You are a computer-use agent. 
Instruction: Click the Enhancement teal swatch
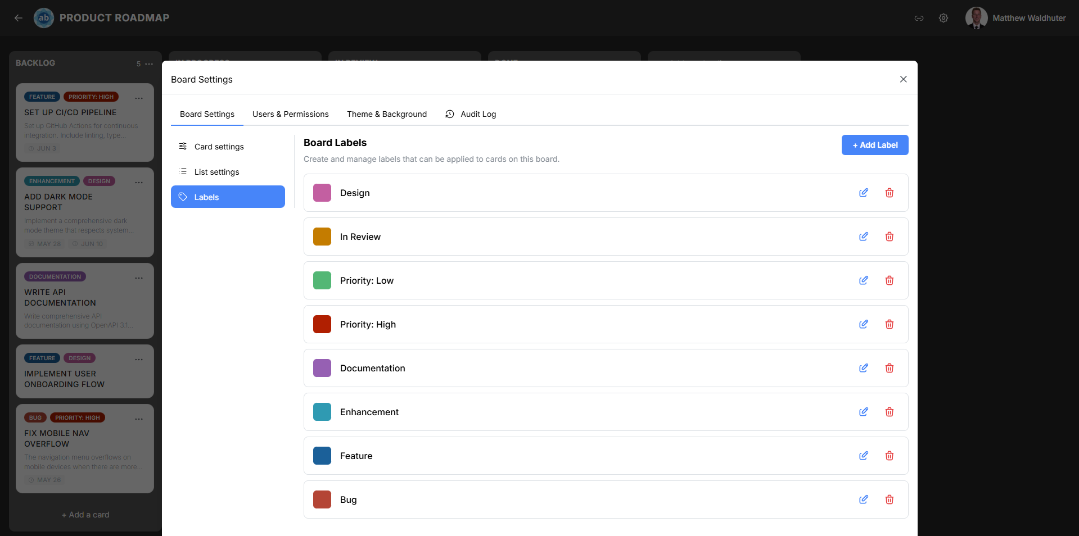coord(322,412)
